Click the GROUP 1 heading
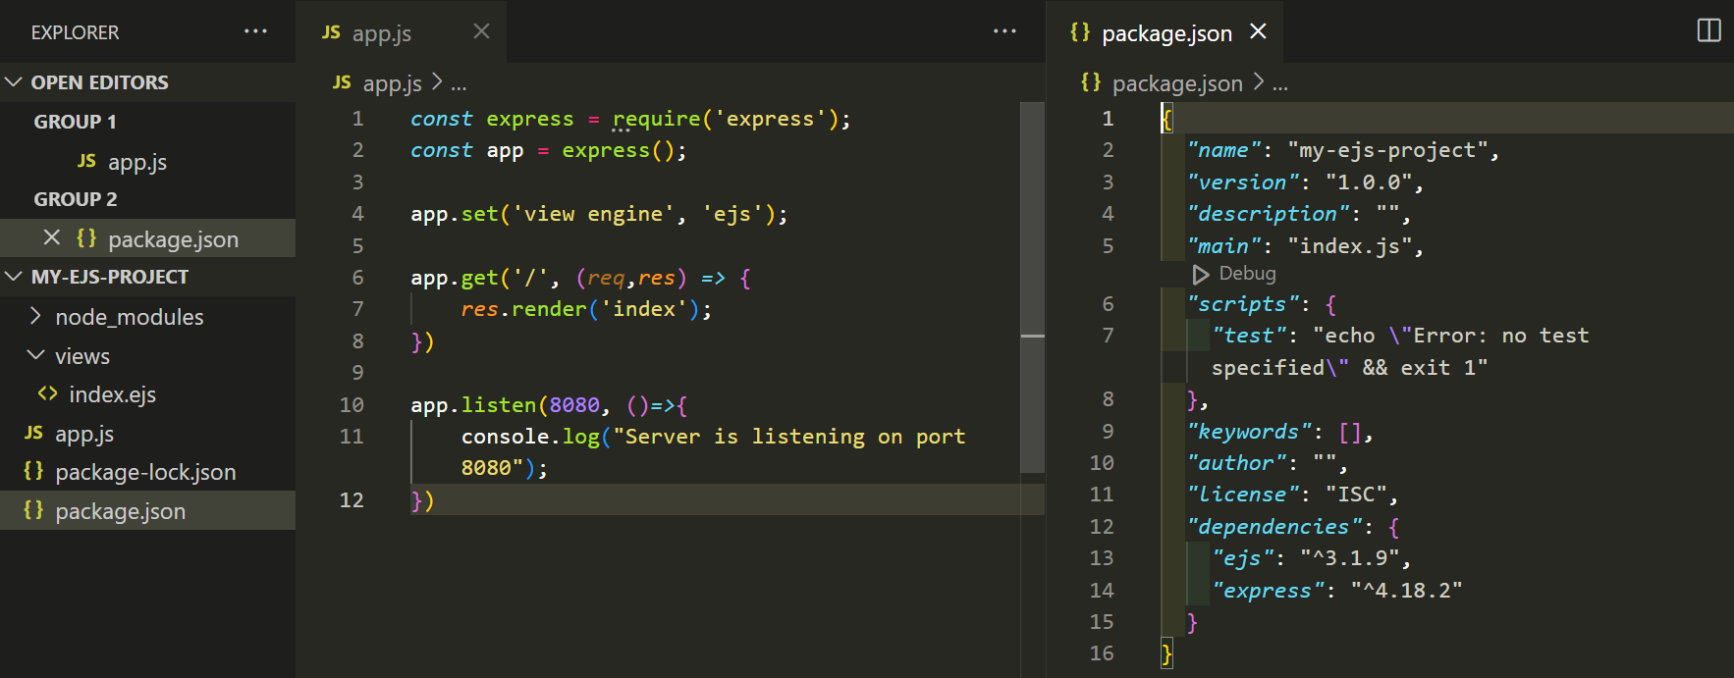Image resolution: width=1734 pixels, height=678 pixels. (x=75, y=122)
